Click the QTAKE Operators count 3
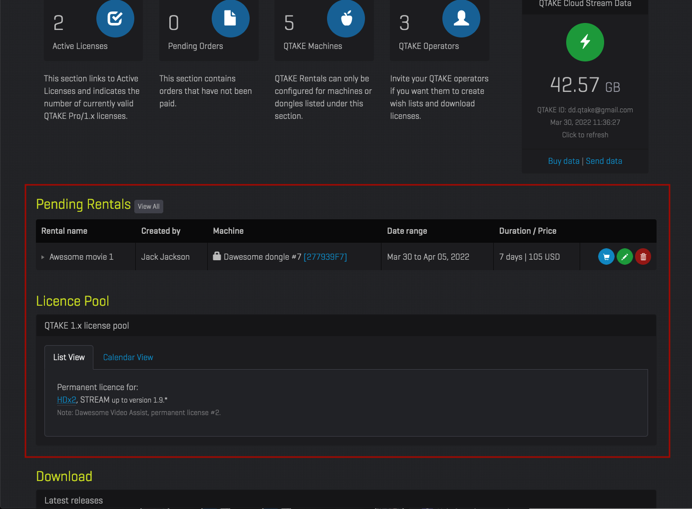 point(404,23)
